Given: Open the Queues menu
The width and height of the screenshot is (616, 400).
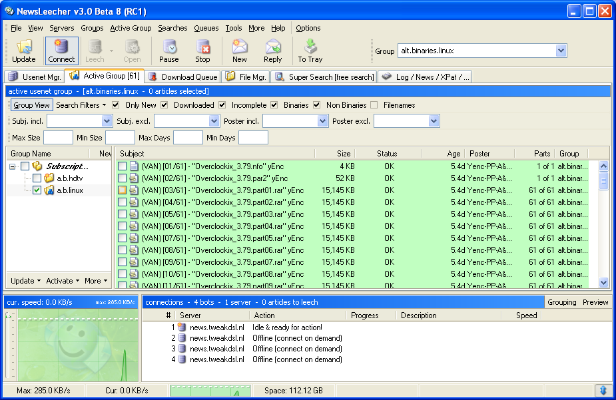Looking at the screenshot, I should [x=206, y=28].
